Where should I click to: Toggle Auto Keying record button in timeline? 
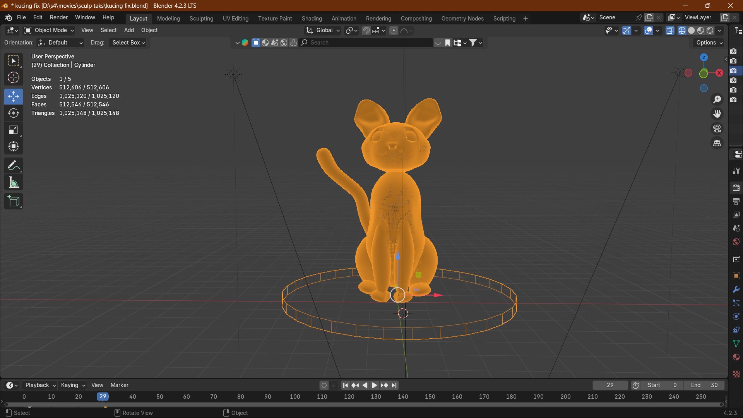[324, 385]
